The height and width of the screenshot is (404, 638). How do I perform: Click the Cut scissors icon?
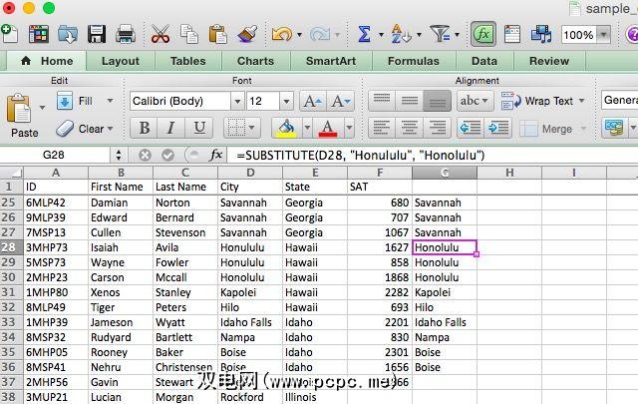click(x=160, y=34)
